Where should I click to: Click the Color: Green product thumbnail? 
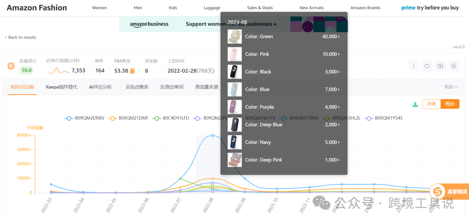[x=234, y=36]
